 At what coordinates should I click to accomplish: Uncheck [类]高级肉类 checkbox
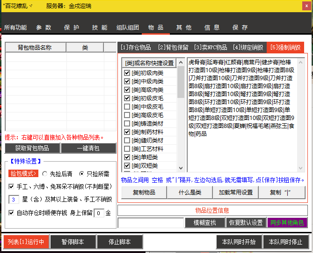(127, 90)
